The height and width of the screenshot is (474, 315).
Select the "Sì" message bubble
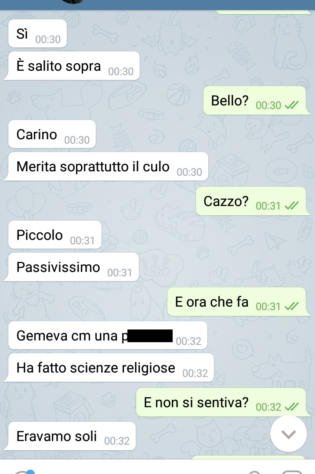(x=37, y=33)
